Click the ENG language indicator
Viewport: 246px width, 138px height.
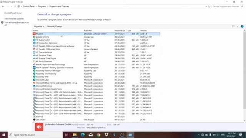coord(223,135)
